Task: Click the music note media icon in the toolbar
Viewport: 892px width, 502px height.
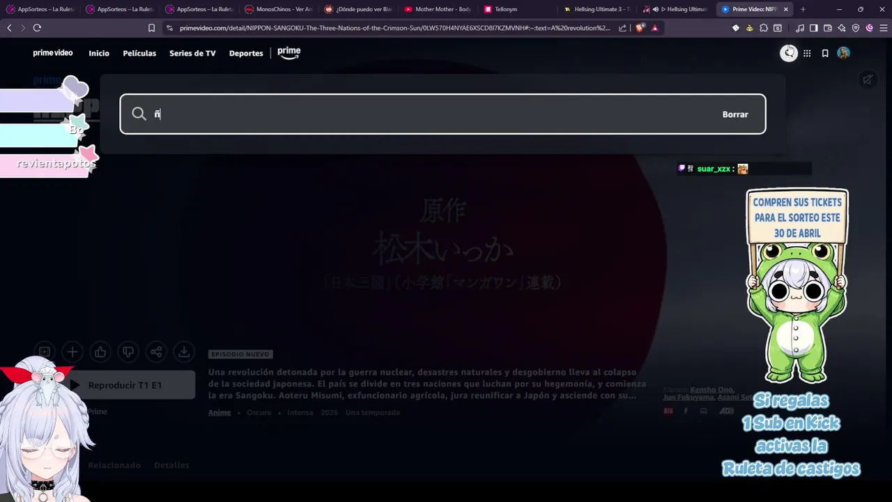Action: pyautogui.click(x=799, y=28)
